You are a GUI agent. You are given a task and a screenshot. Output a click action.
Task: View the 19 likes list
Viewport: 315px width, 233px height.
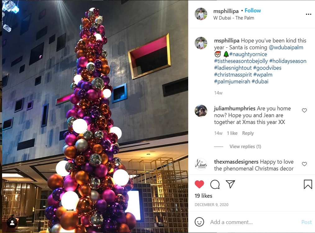(x=203, y=196)
